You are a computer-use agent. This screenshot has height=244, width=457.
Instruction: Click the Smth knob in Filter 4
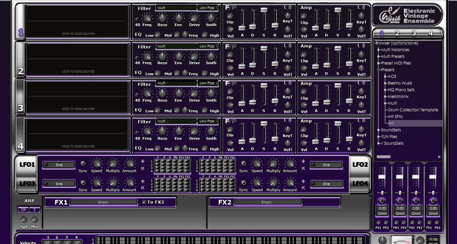click(x=211, y=131)
